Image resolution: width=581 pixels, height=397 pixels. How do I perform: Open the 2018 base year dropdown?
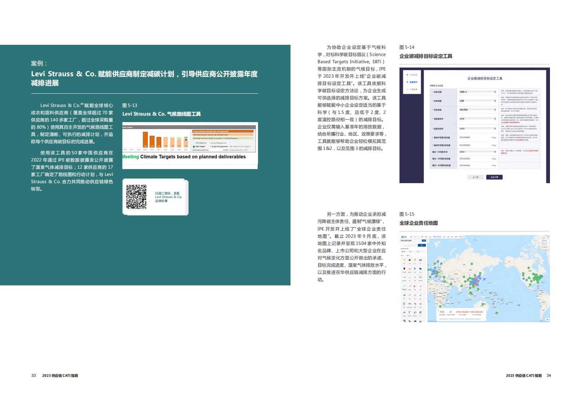click(x=477, y=119)
